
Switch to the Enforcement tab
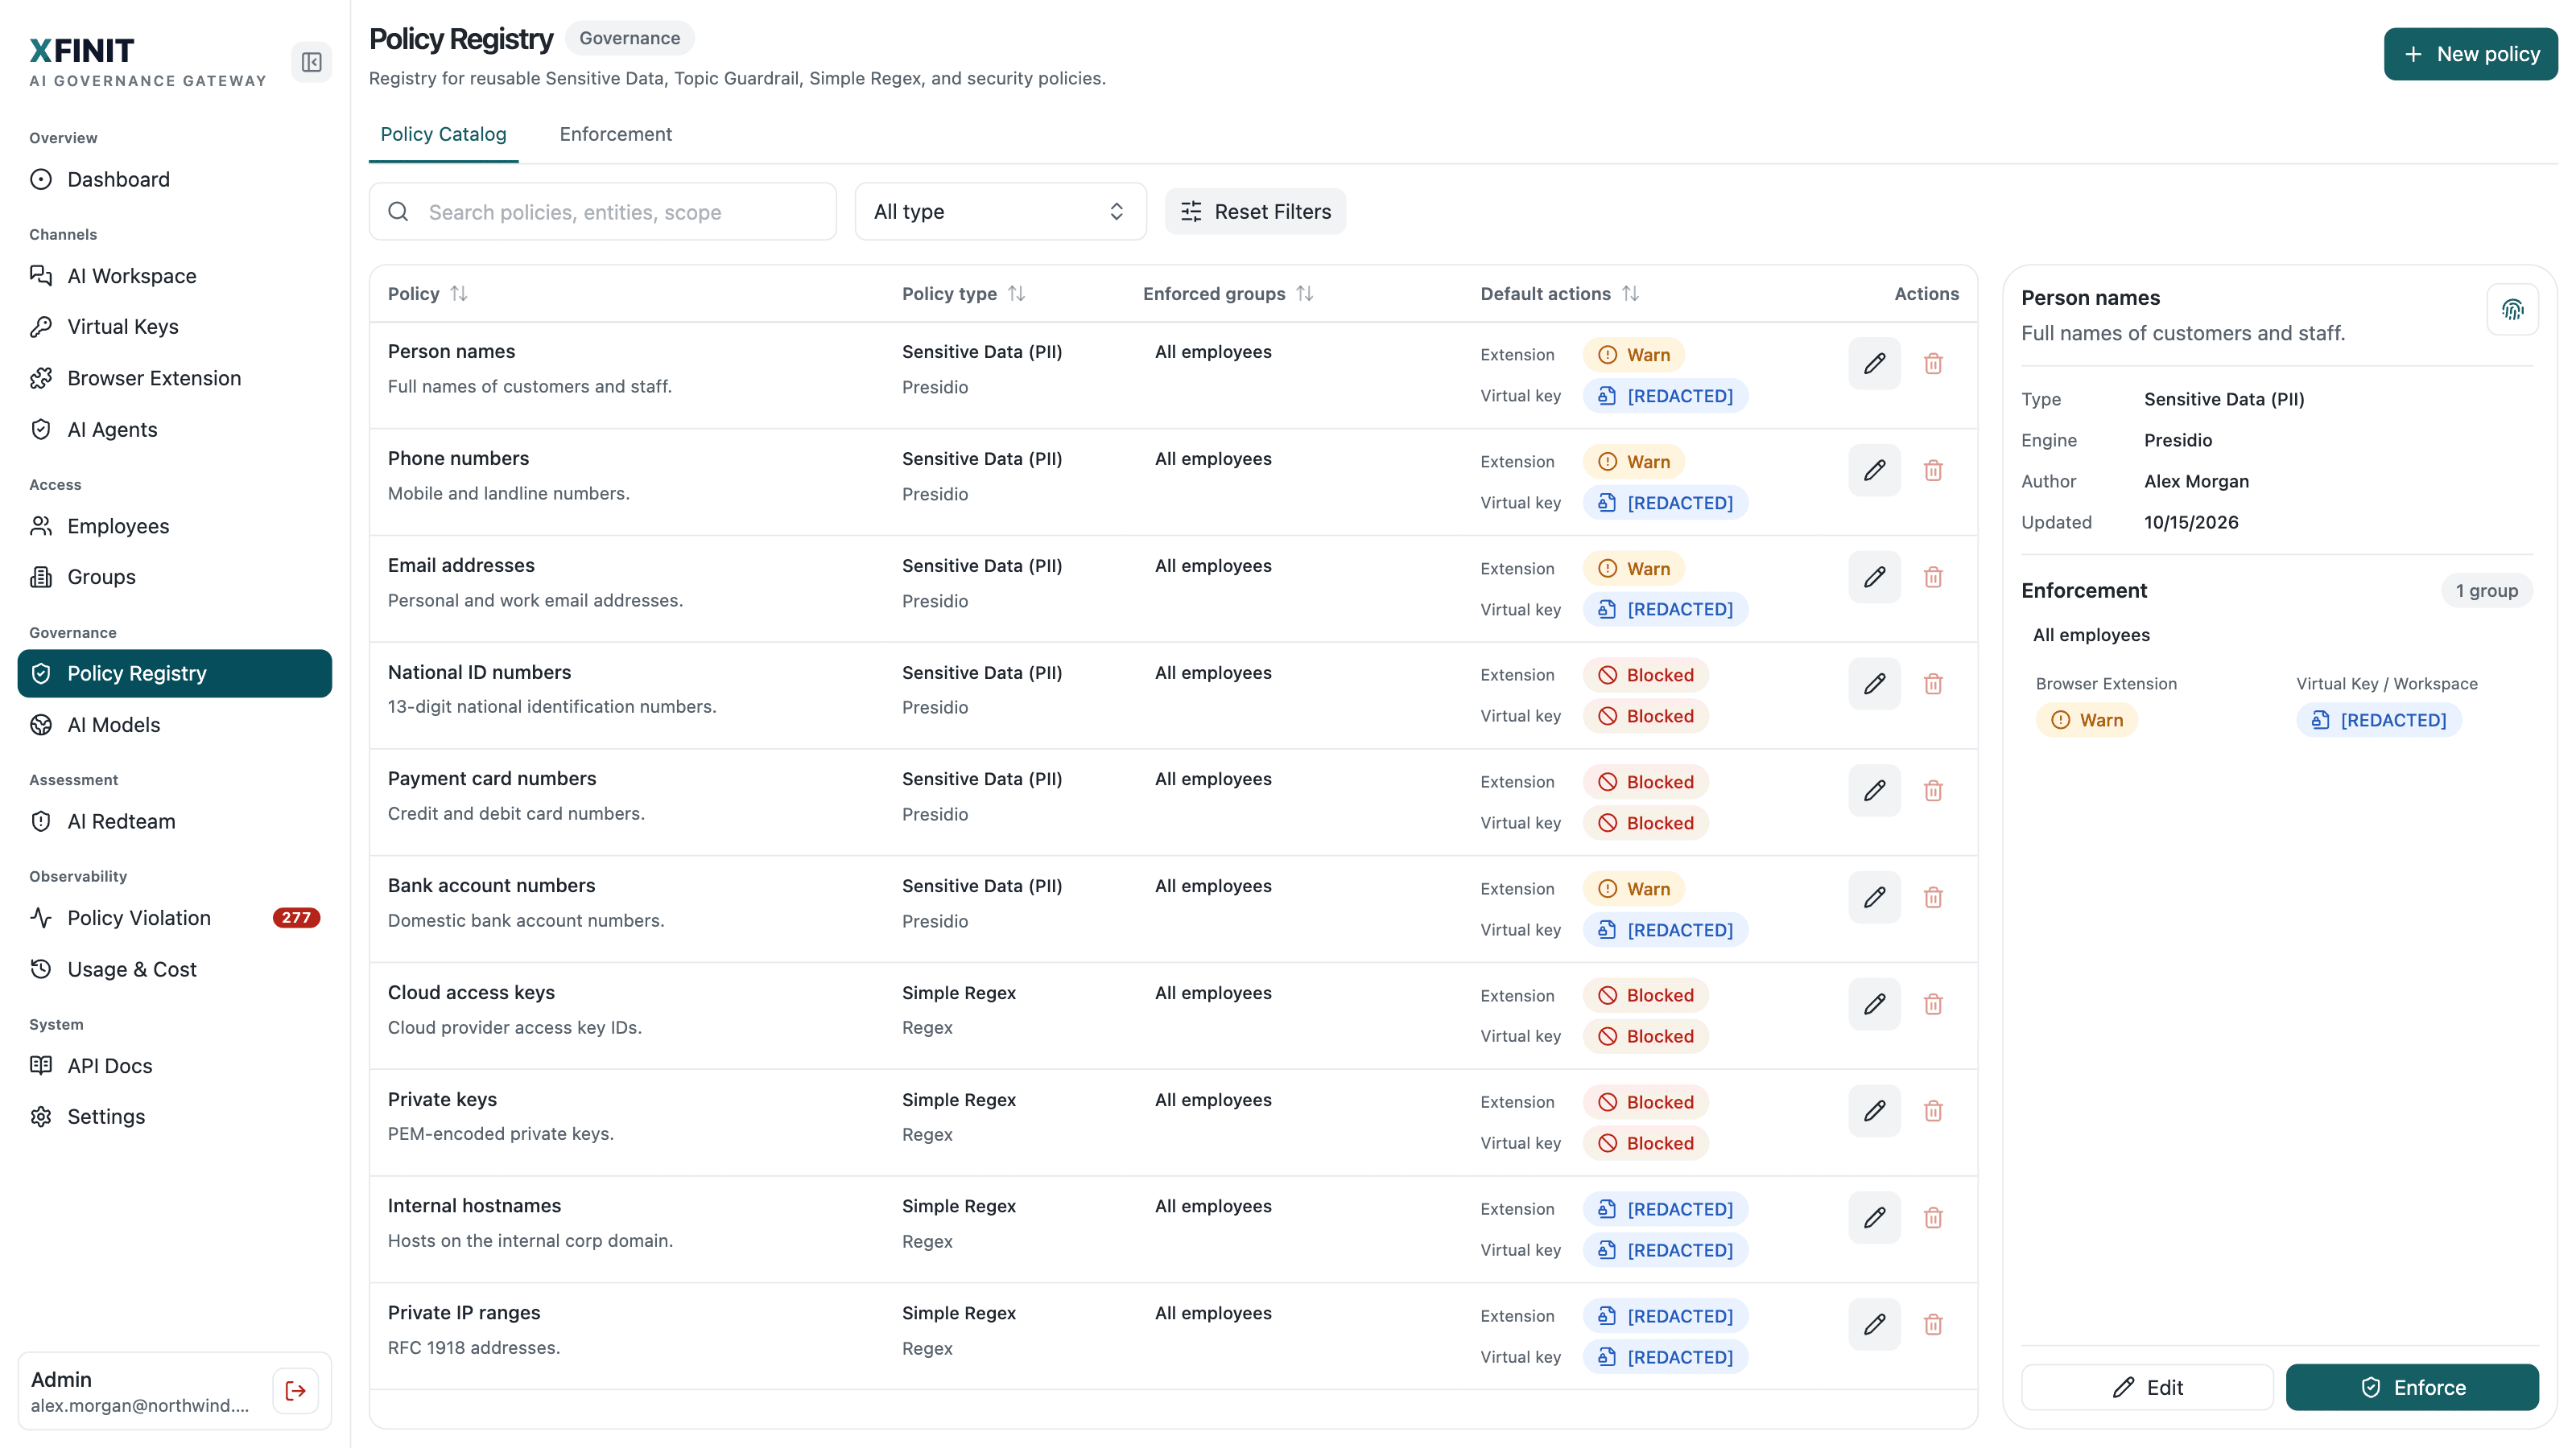pos(615,134)
